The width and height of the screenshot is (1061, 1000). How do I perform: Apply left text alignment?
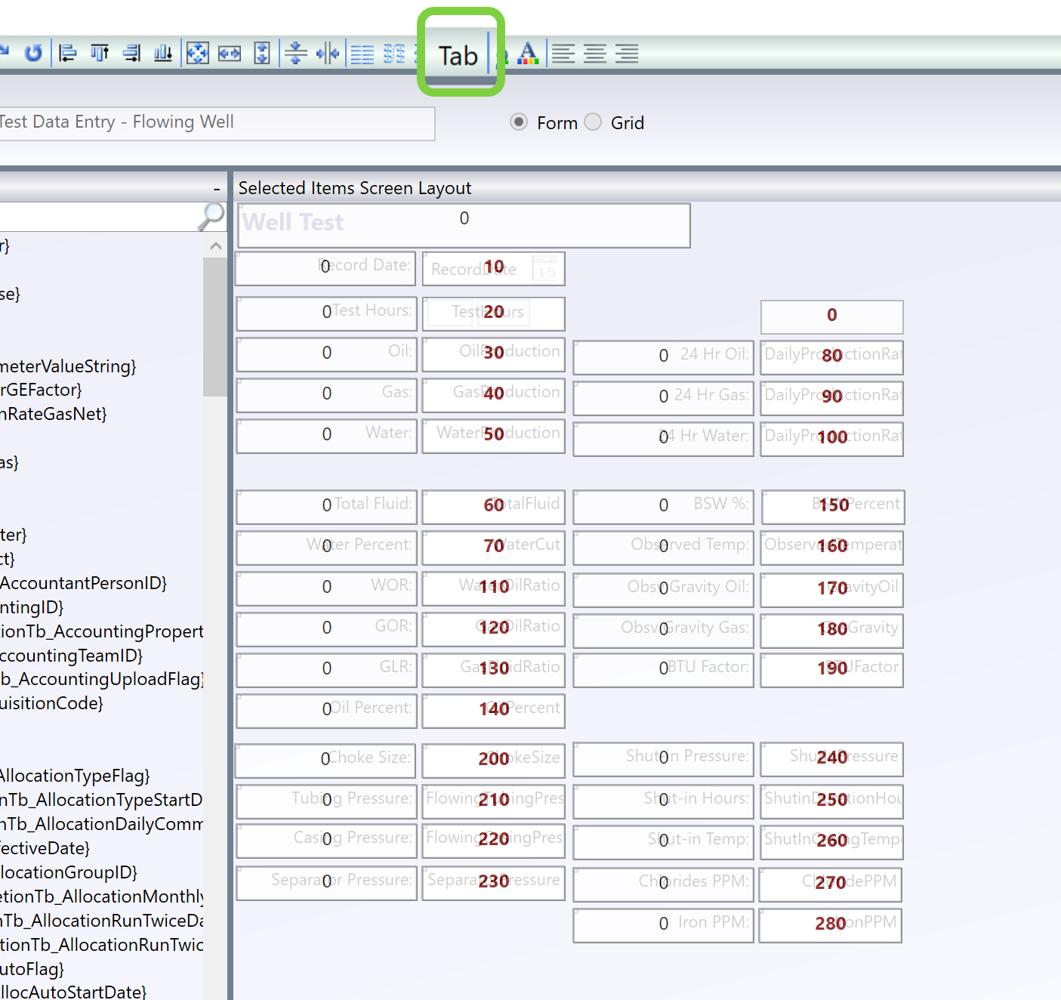[x=563, y=54]
